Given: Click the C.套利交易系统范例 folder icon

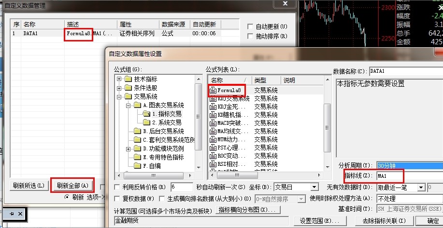Looking at the screenshot, I should (137, 140).
